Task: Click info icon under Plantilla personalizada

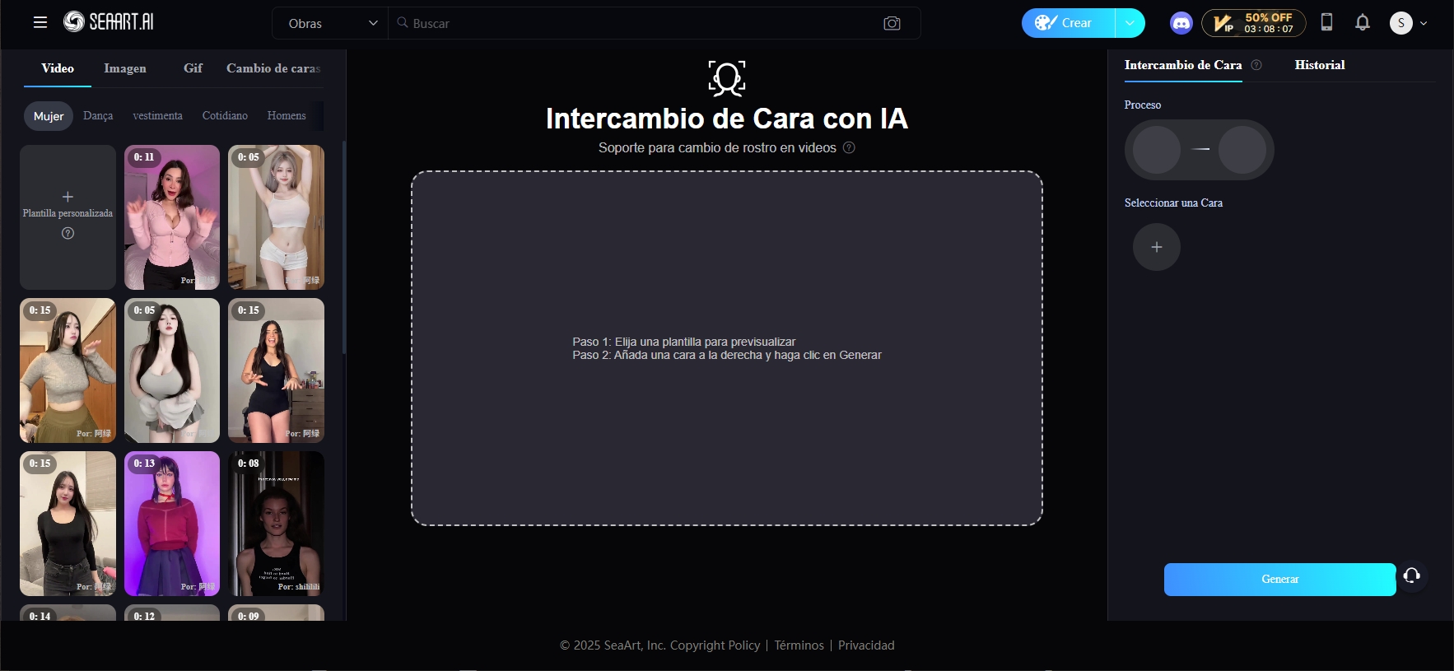Action: tap(68, 233)
